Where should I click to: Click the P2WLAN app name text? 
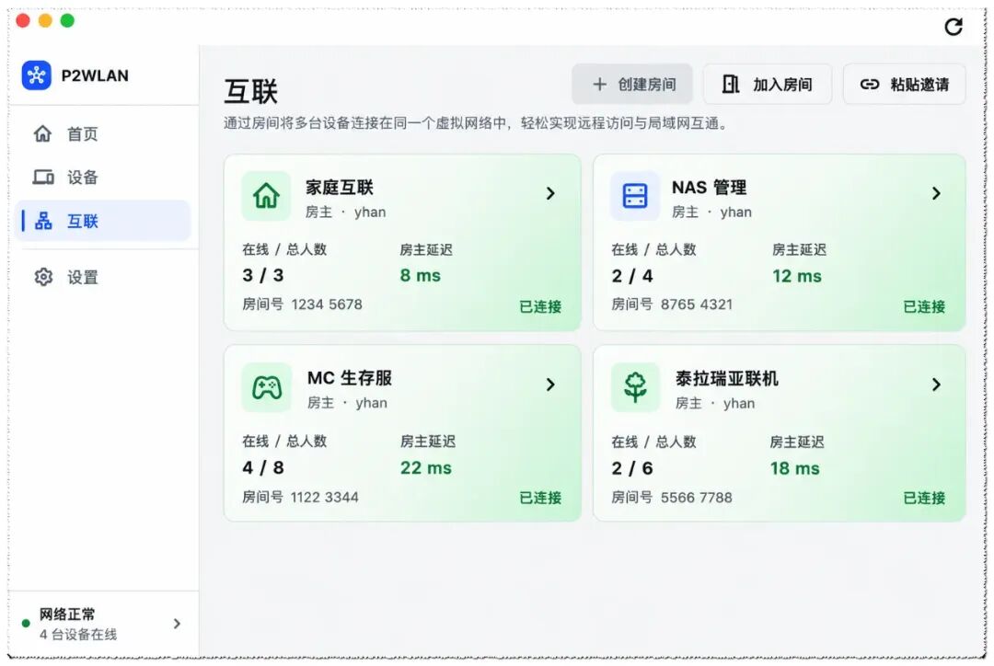point(95,75)
